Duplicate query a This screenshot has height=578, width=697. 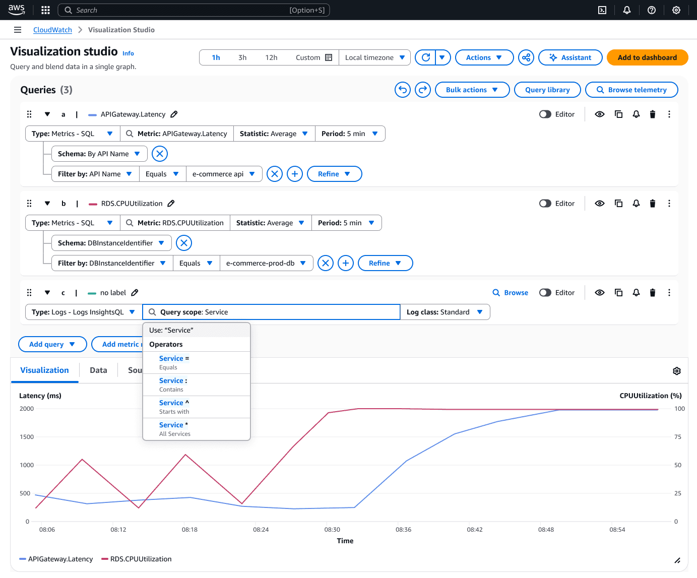tap(618, 114)
